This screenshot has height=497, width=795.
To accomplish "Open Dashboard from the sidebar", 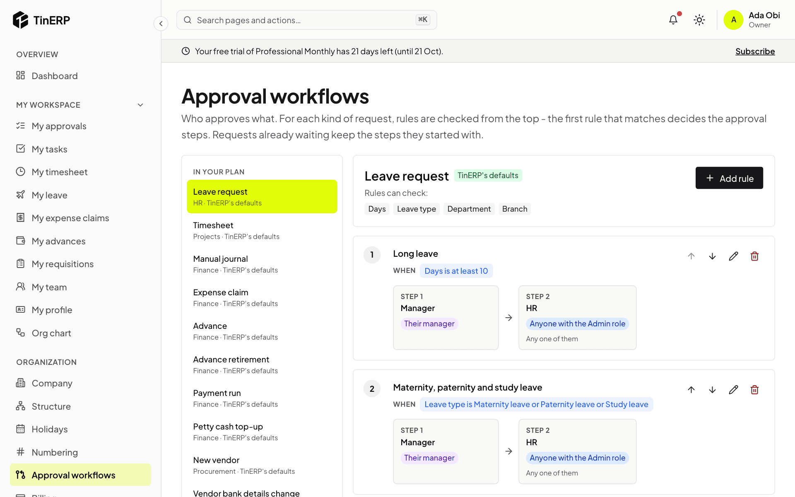I will pyautogui.click(x=80, y=76).
